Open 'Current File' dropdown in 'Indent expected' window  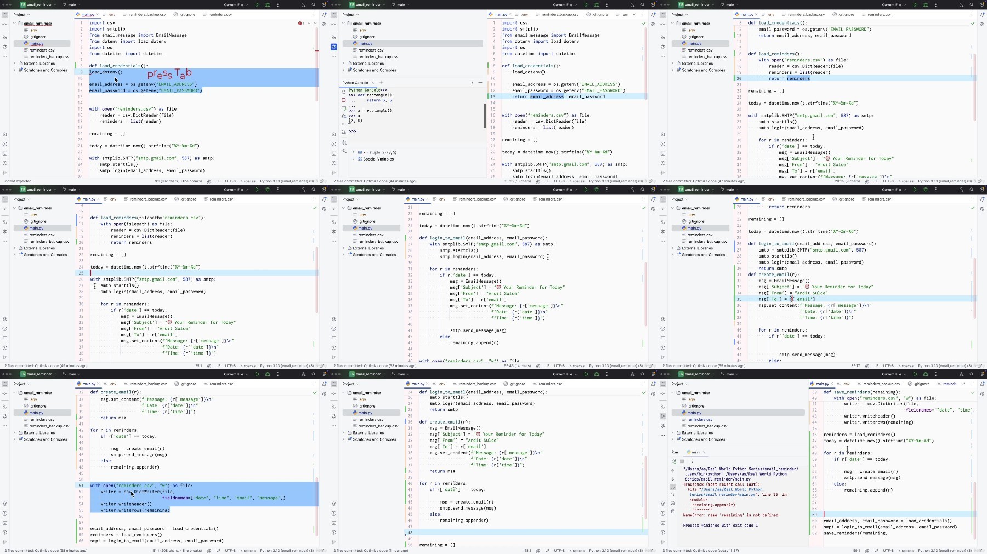(236, 5)
